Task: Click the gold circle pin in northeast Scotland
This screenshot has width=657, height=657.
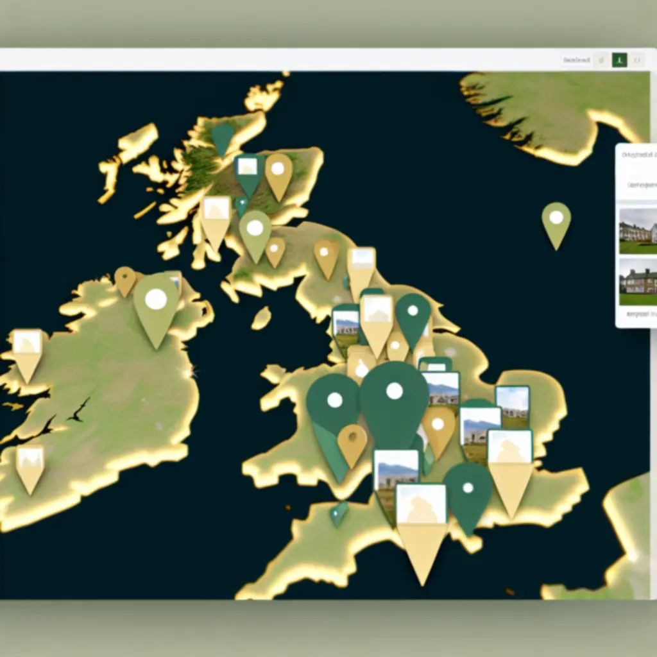Action: [278, 176]
